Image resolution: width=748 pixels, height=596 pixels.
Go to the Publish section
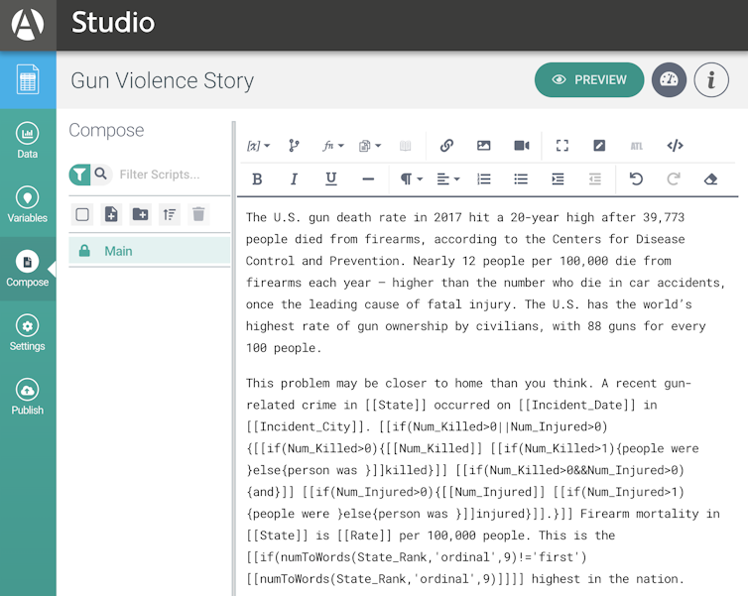pyautogui.click(x=28, y=397)
